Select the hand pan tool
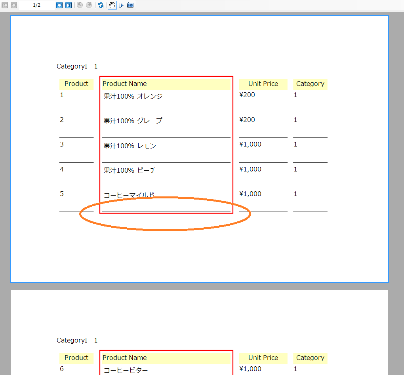The width and height of the screenshot is (404, 375). 112,5
